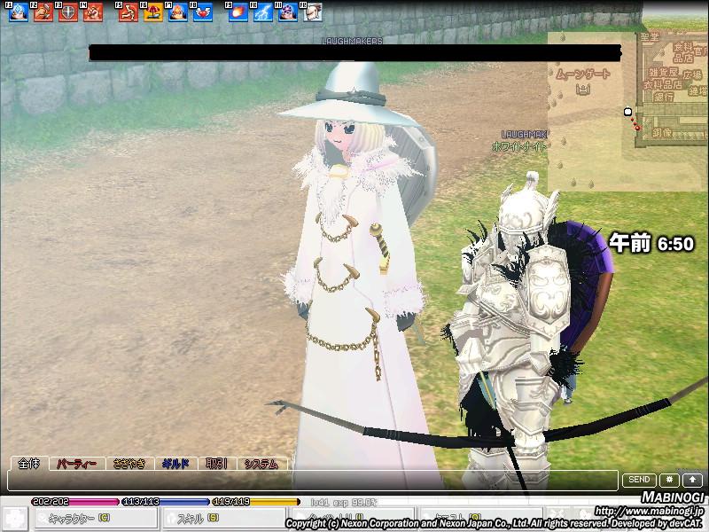Use the F5 red skill icon
Viewport: 709px width, 532px height.
coord(129,12)
